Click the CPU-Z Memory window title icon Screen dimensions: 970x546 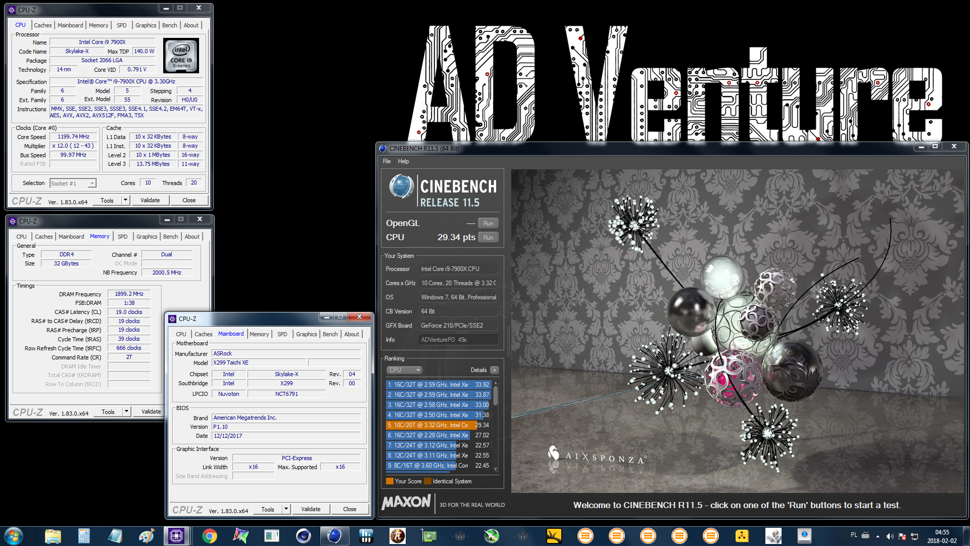pyautogui.click(x=13, y=221)
